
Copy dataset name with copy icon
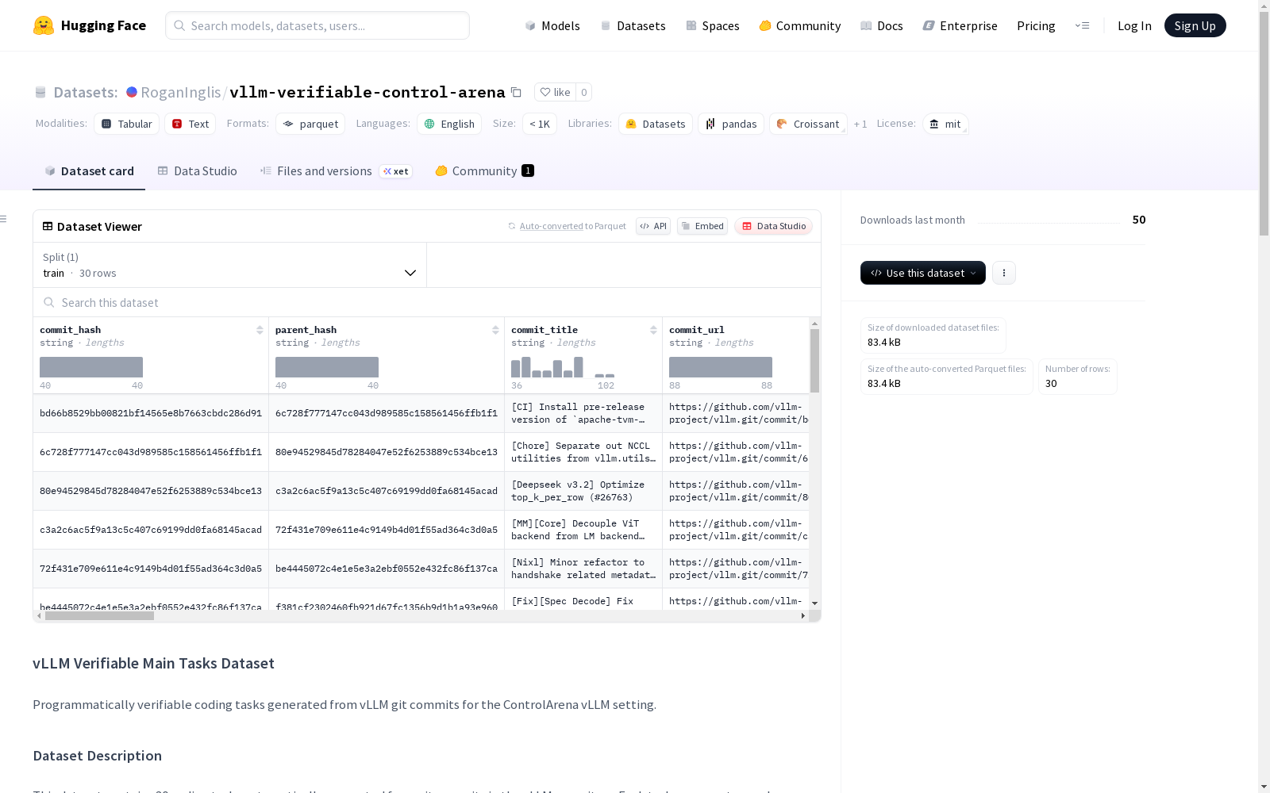pyautogui.click(x=516, y=92)
